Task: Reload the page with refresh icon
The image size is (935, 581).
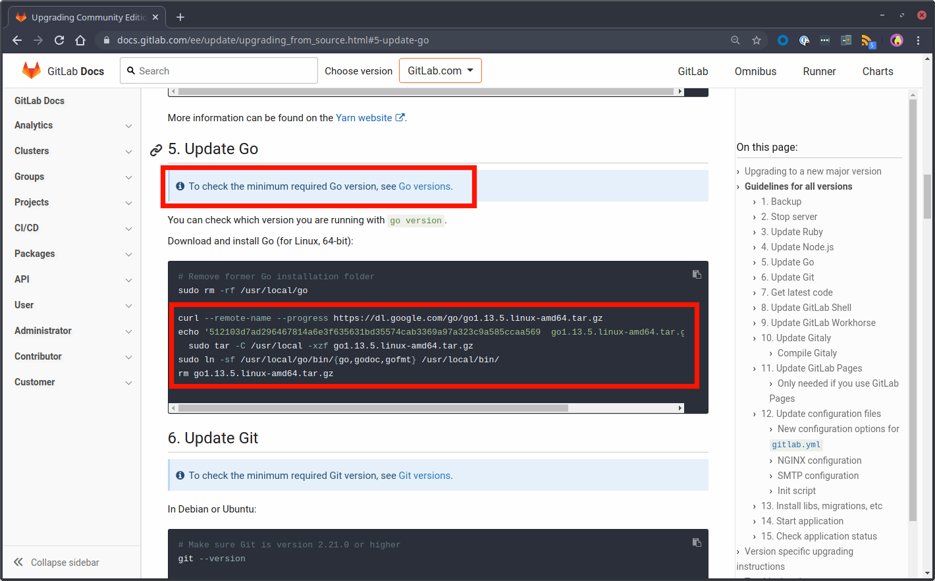Action: coord(59,40)
